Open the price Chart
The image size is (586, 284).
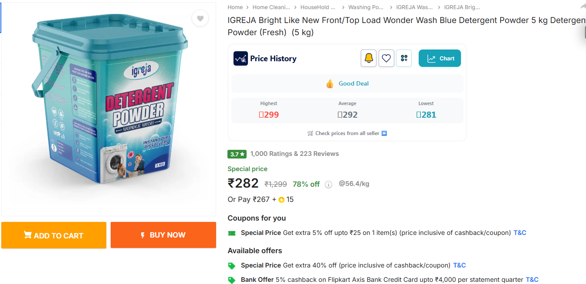(x=440, y=58)
